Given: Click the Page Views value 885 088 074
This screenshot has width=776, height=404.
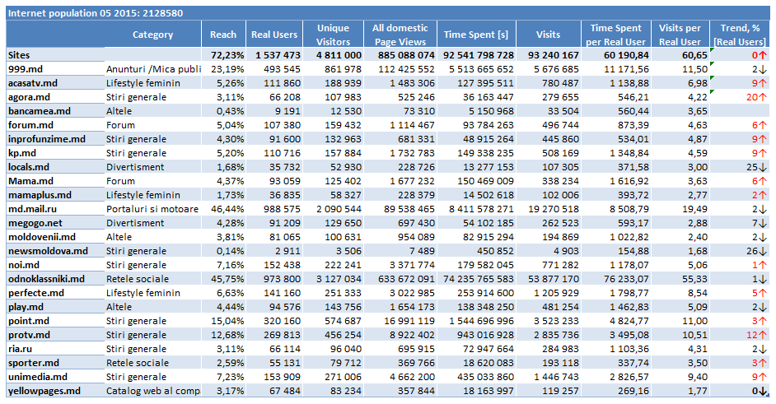Looking at the screenshot, I should tap(406, 55).
